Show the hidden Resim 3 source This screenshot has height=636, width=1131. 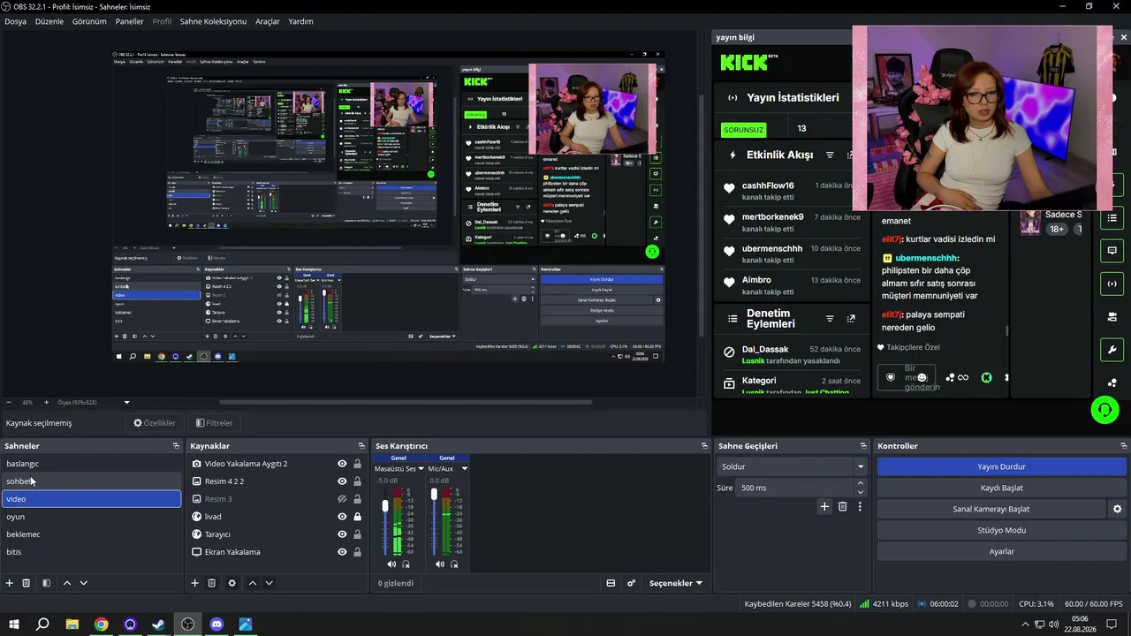click(342, 499)
